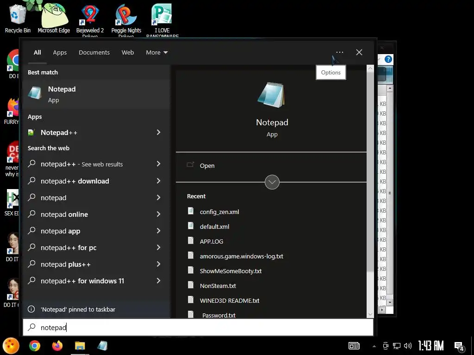Close the search panel with X
The height and width of the screenshot is (355, 474).
(359, 52)
